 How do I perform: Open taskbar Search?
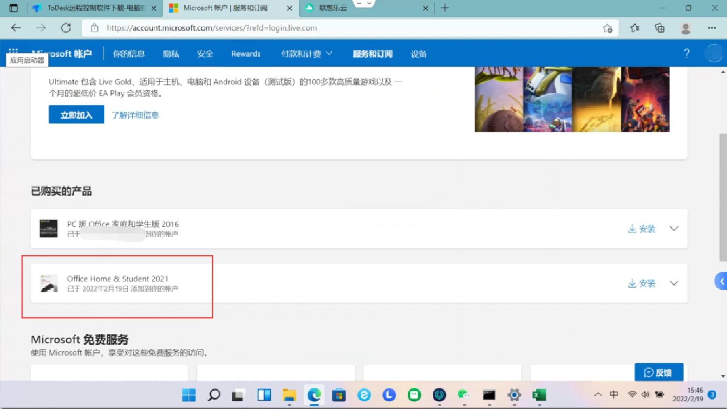click(x=214, y=395)
